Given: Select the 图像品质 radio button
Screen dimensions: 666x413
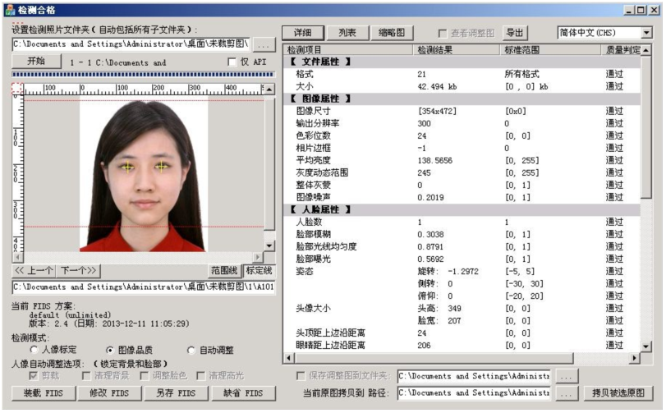Looking at the screenshot, I should click(x=110, y=350).
